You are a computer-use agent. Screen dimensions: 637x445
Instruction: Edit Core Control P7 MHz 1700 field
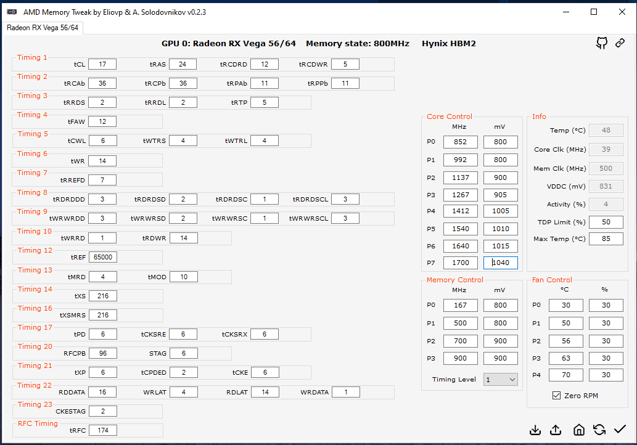460,263
